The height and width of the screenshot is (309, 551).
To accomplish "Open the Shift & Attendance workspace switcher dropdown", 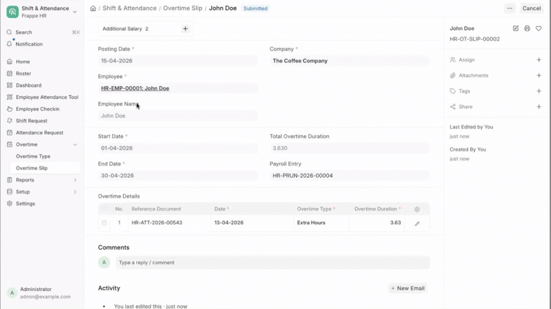I will click(x=74, y=12).
